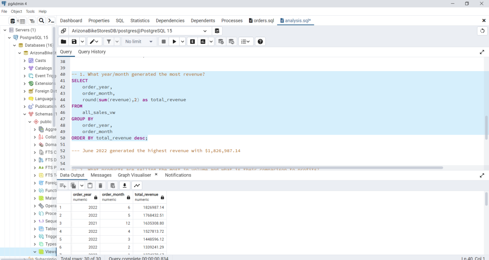Click the horizontal scrollbar in query editor

258,167
